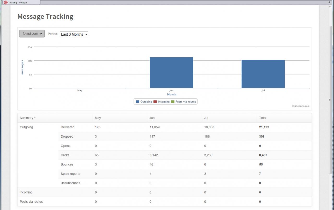
Task: Click the Jun outgoing bar in the chart
Action: tap(171, 73)
